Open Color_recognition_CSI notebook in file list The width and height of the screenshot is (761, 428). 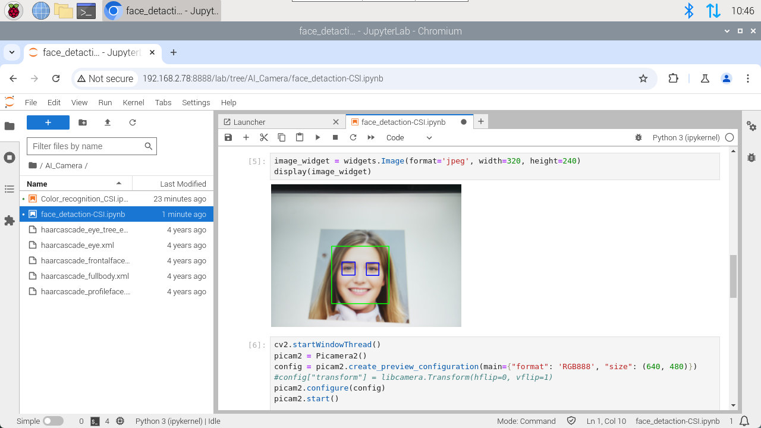(x=117, y=199)
